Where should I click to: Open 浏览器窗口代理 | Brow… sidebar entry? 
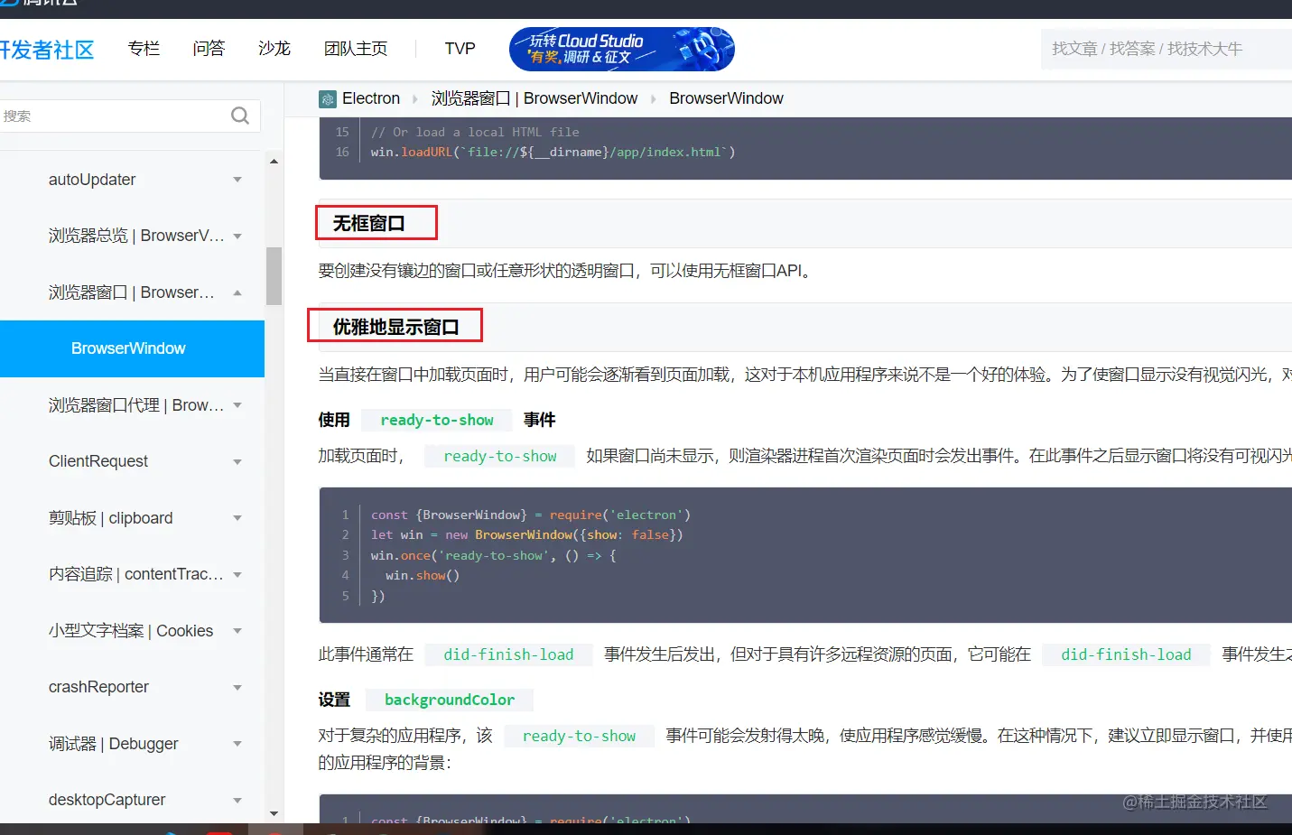(x=136, y=405)
